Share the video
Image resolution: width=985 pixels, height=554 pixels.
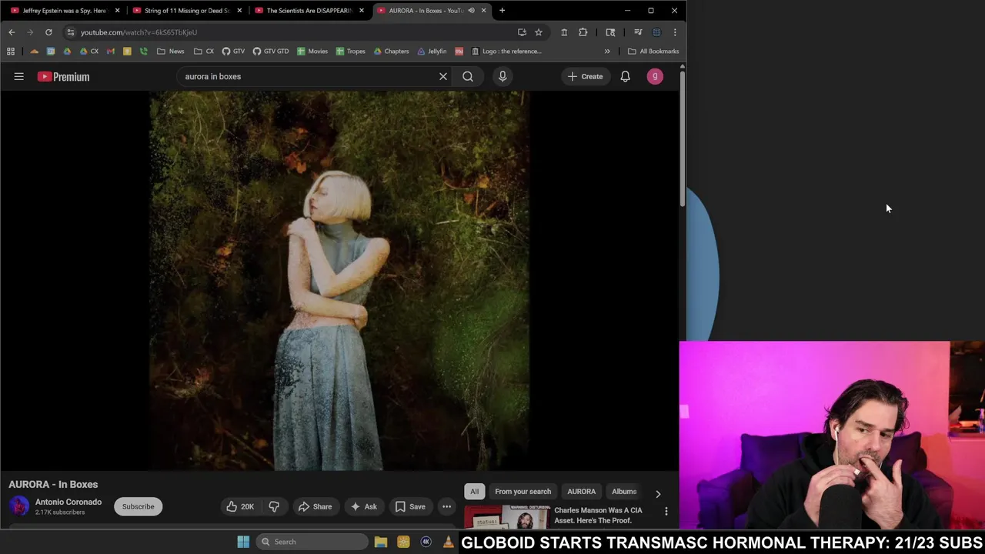315,506
